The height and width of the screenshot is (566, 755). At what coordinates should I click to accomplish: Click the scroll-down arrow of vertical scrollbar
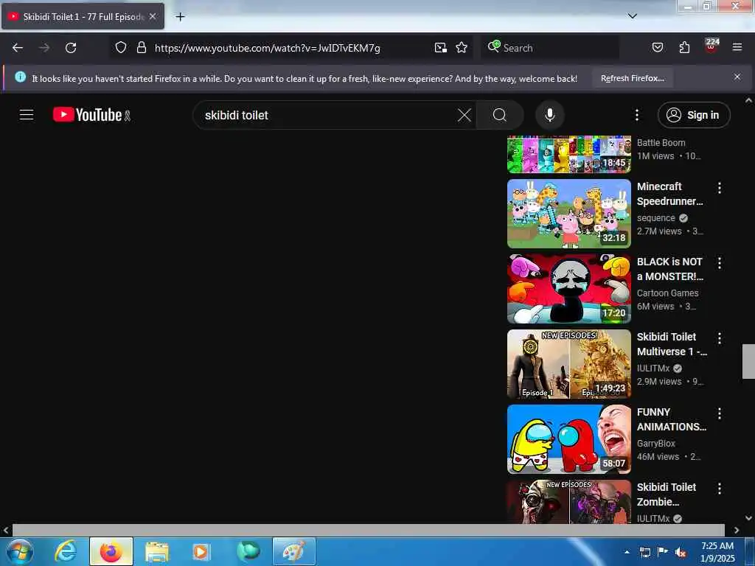[x=748, y=518]
